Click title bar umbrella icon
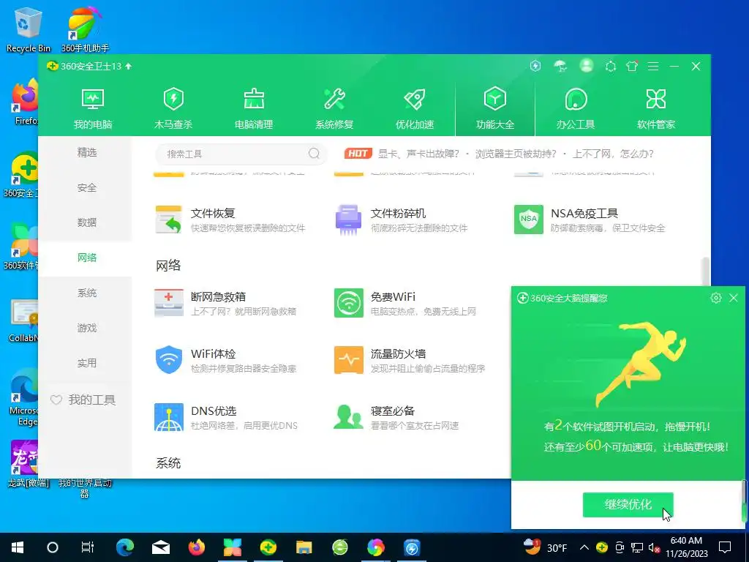Screen dimensions: 749x562 pos(560,66)
